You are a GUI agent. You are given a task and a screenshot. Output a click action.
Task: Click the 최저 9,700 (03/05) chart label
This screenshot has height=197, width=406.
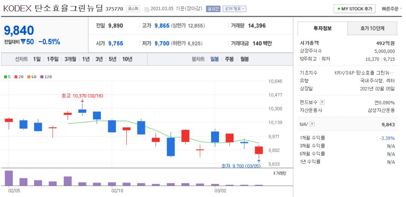click(x=241, y=166)
